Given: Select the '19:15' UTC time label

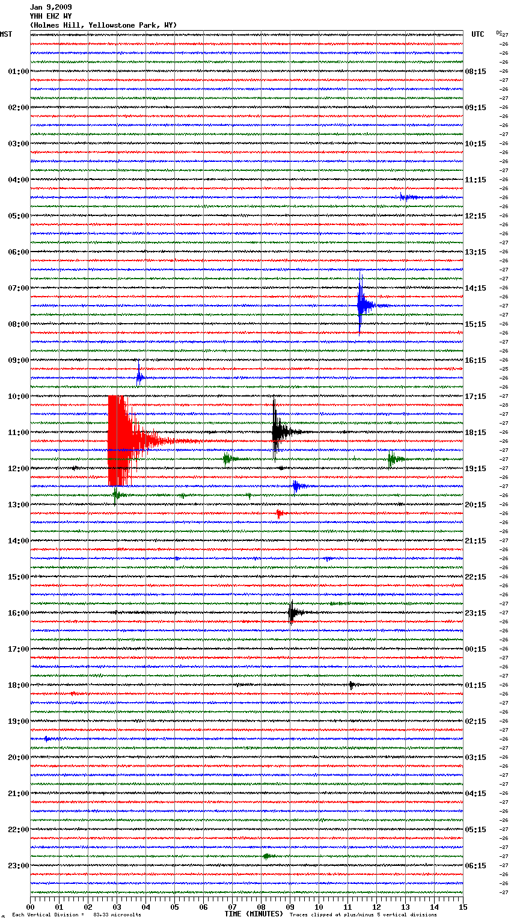Looking at the screenshot, I should click(476, 469).
